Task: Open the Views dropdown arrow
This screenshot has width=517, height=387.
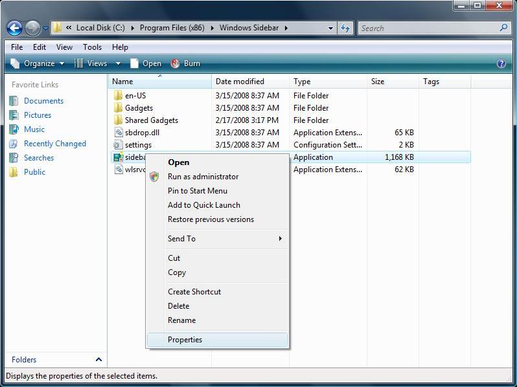Action: coord(118,63)
